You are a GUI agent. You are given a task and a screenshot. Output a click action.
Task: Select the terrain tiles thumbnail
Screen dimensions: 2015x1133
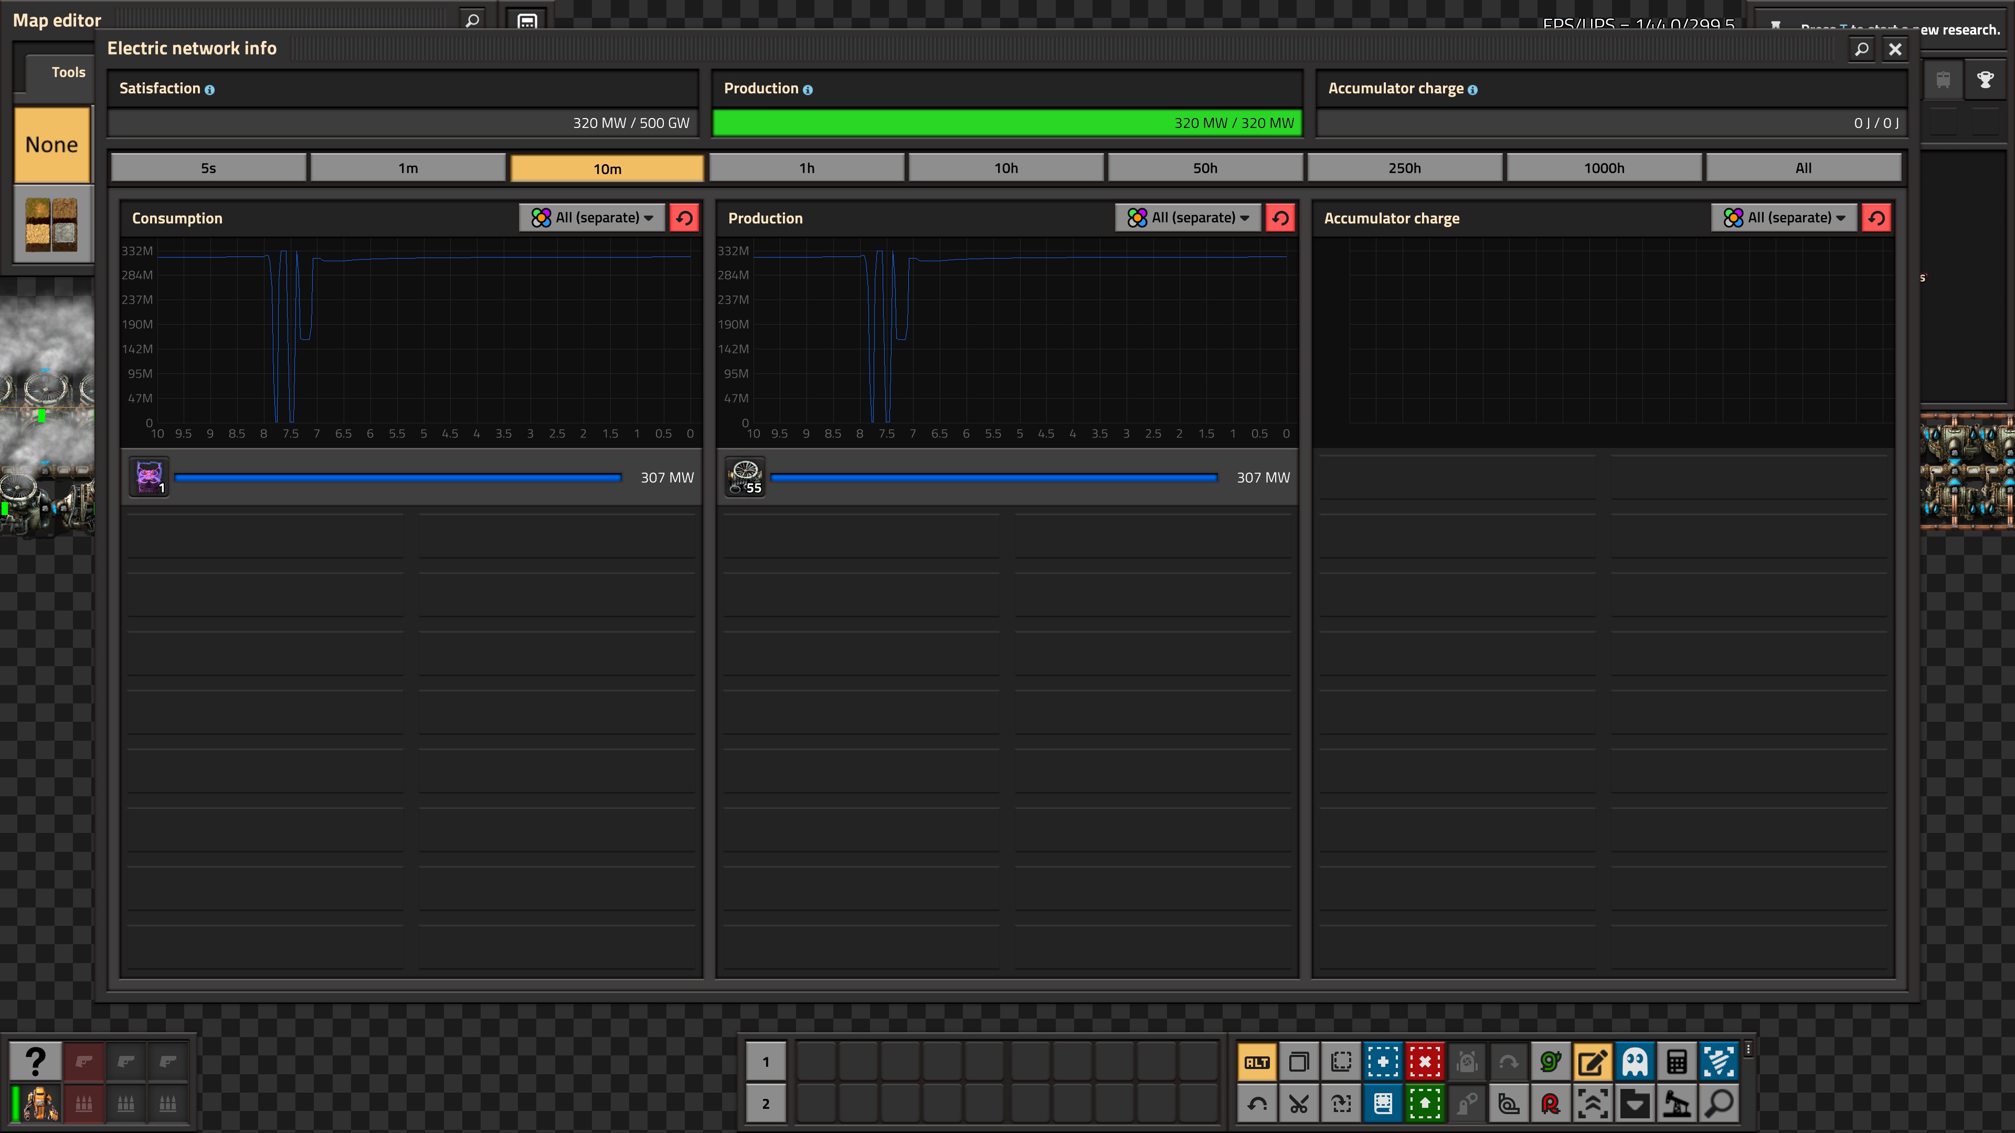coord(51,225)
